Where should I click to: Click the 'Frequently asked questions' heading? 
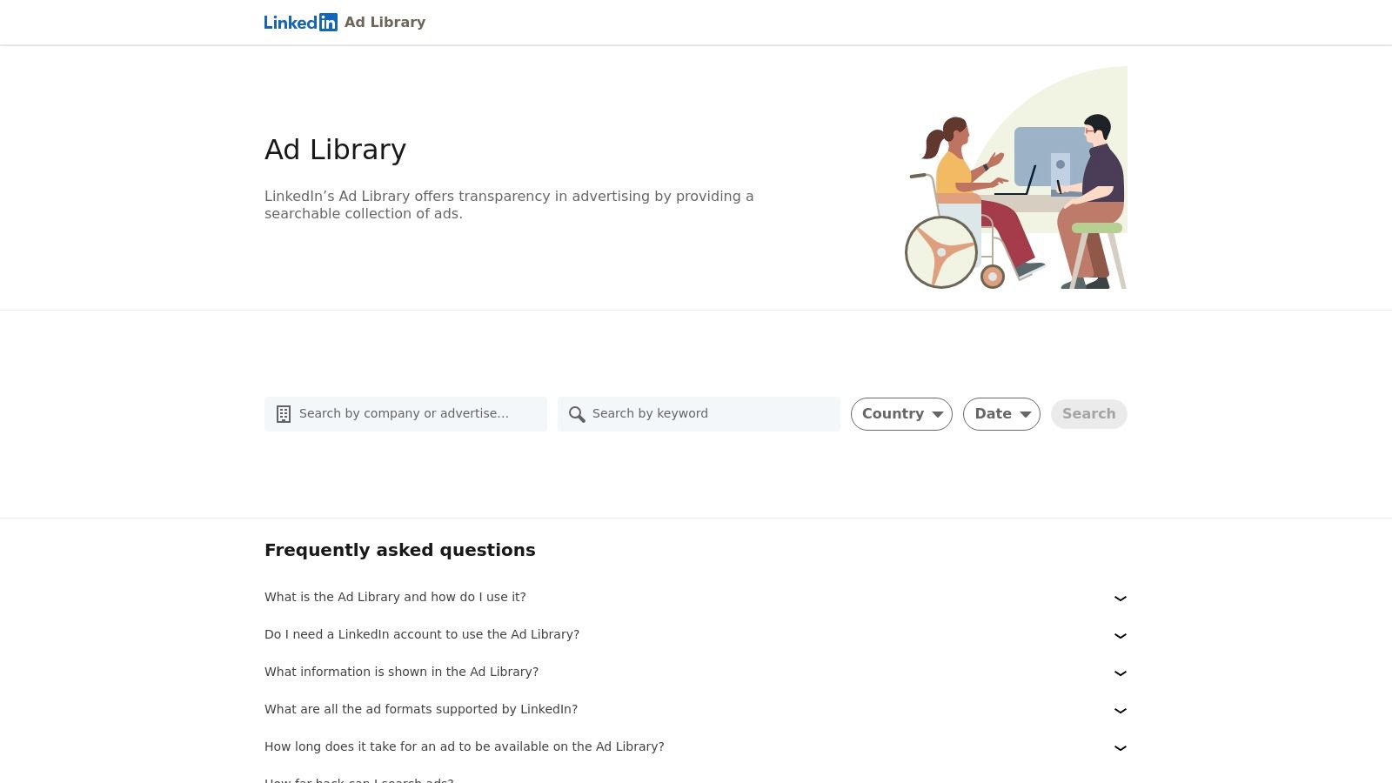[399, 550]
